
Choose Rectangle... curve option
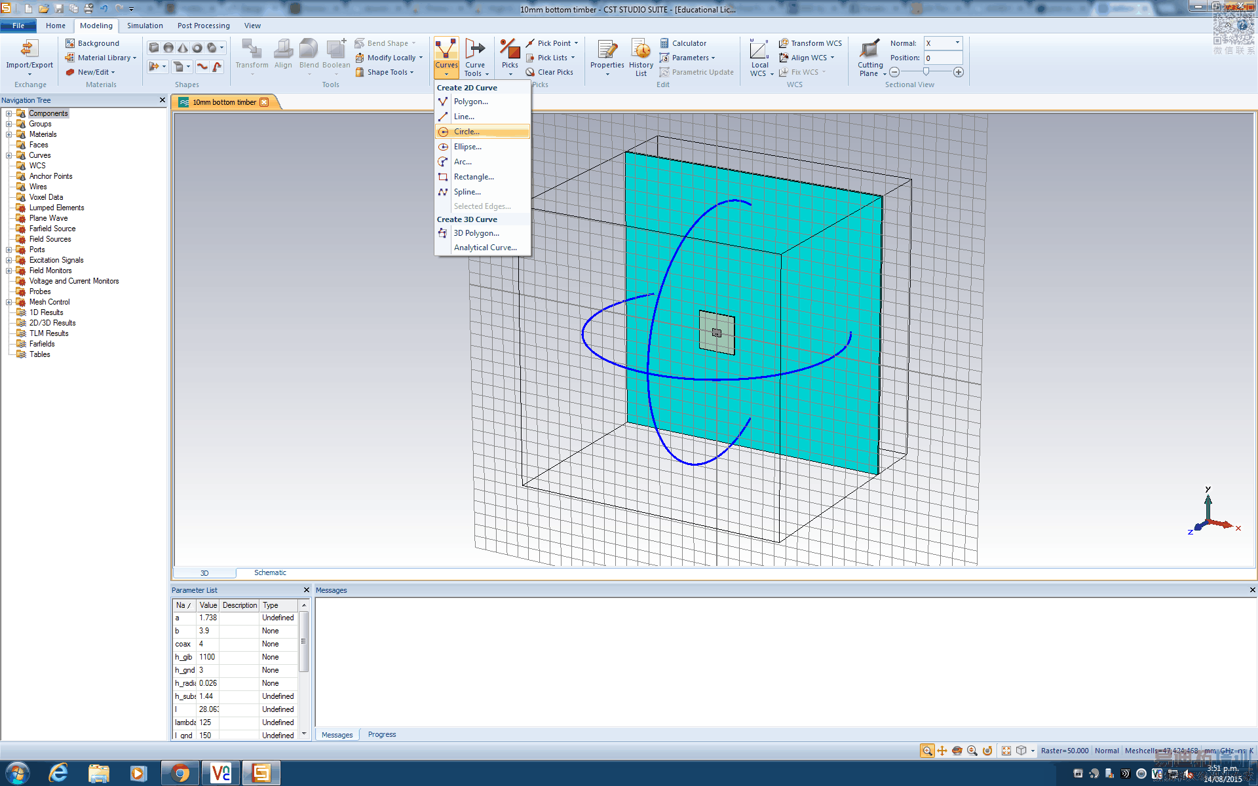483,177
